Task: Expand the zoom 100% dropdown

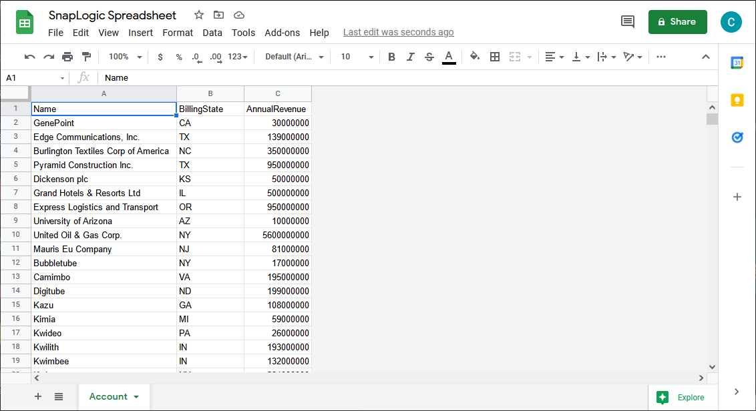Action: tap(125, 57)
